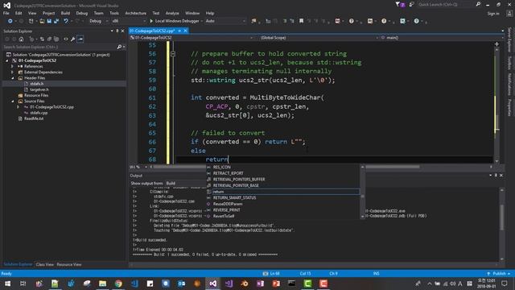The image size is (515, 290).
Task: Open the 01-CodepageToUCS2 project scope dropdown
Action: pos(192,38)
